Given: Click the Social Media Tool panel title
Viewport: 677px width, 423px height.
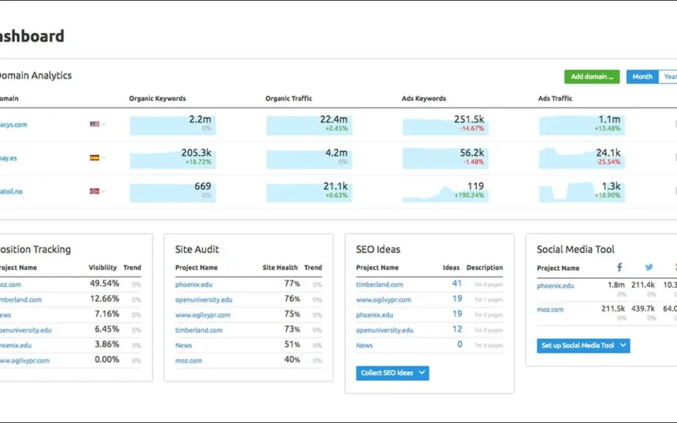Looking at the screenshot, I should click(x=575, y=249).
